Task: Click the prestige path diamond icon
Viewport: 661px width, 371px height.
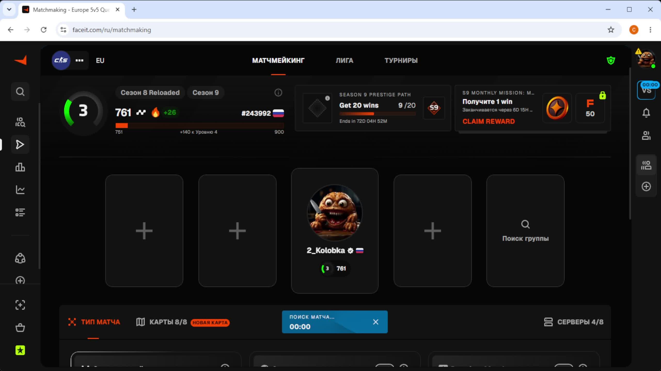Action: coord(317,108)
